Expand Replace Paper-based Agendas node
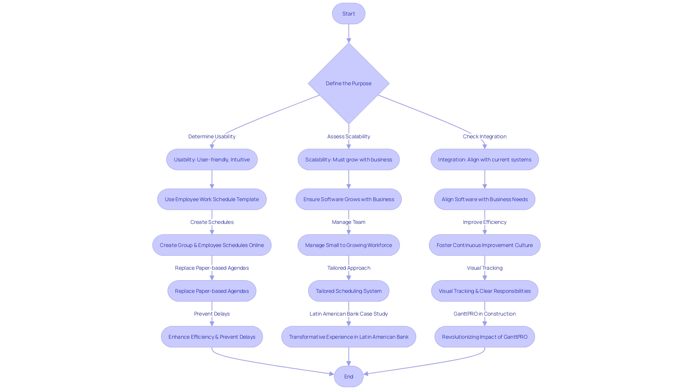This screenshot has height=390, width=693. pos(212,291)
